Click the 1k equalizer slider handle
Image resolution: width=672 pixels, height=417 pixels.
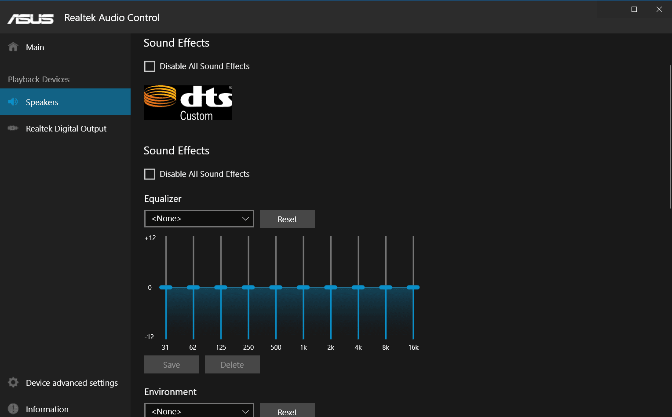[303, 287]
